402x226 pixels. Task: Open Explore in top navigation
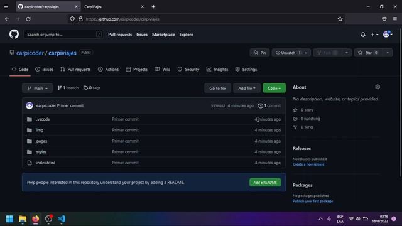(186, 35)
